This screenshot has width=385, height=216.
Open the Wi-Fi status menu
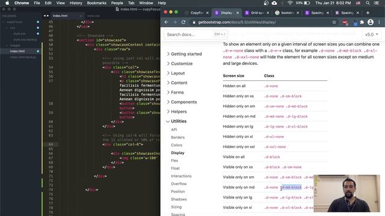coord(290,3)
